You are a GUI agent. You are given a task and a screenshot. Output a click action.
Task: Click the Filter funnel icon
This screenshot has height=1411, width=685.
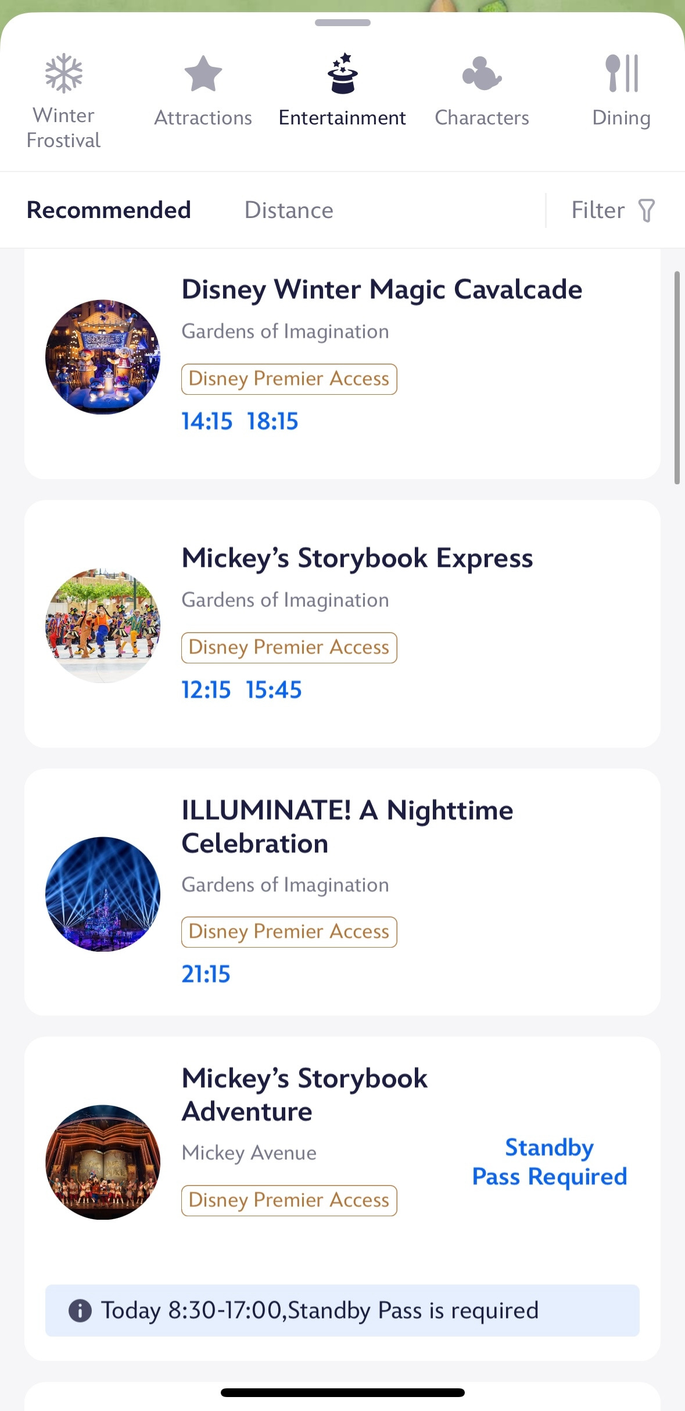click(646, 210)
